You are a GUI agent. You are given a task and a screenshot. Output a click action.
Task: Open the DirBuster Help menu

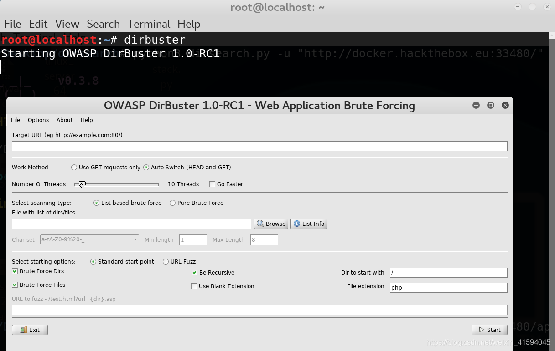pyautogui.click(x=87, y=120)
